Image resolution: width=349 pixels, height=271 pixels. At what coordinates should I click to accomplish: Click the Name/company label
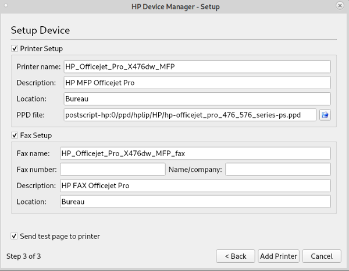(x=195, y=170)
